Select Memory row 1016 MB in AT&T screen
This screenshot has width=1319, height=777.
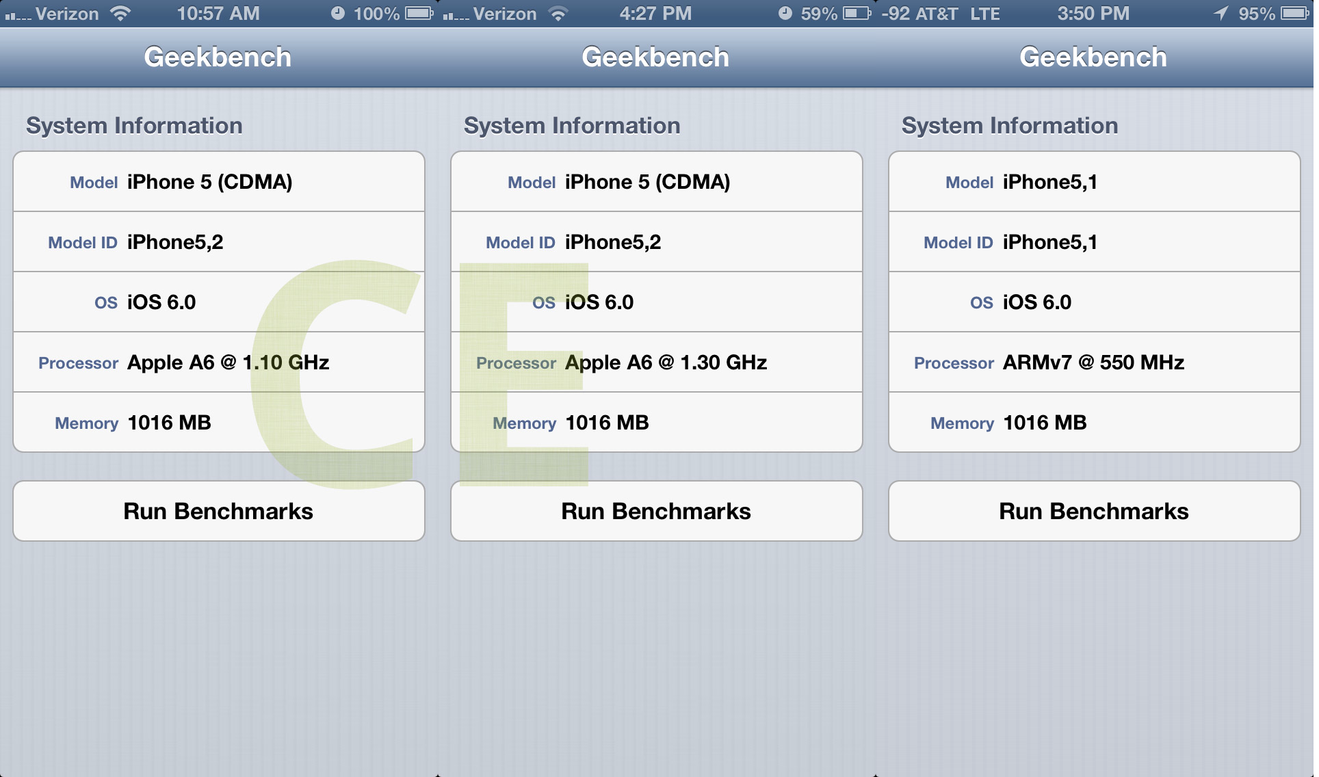click(x=1095, y=423)
